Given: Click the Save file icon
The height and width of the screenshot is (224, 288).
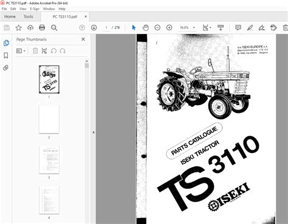Looking at the screenshot, I should coord(7,28).
